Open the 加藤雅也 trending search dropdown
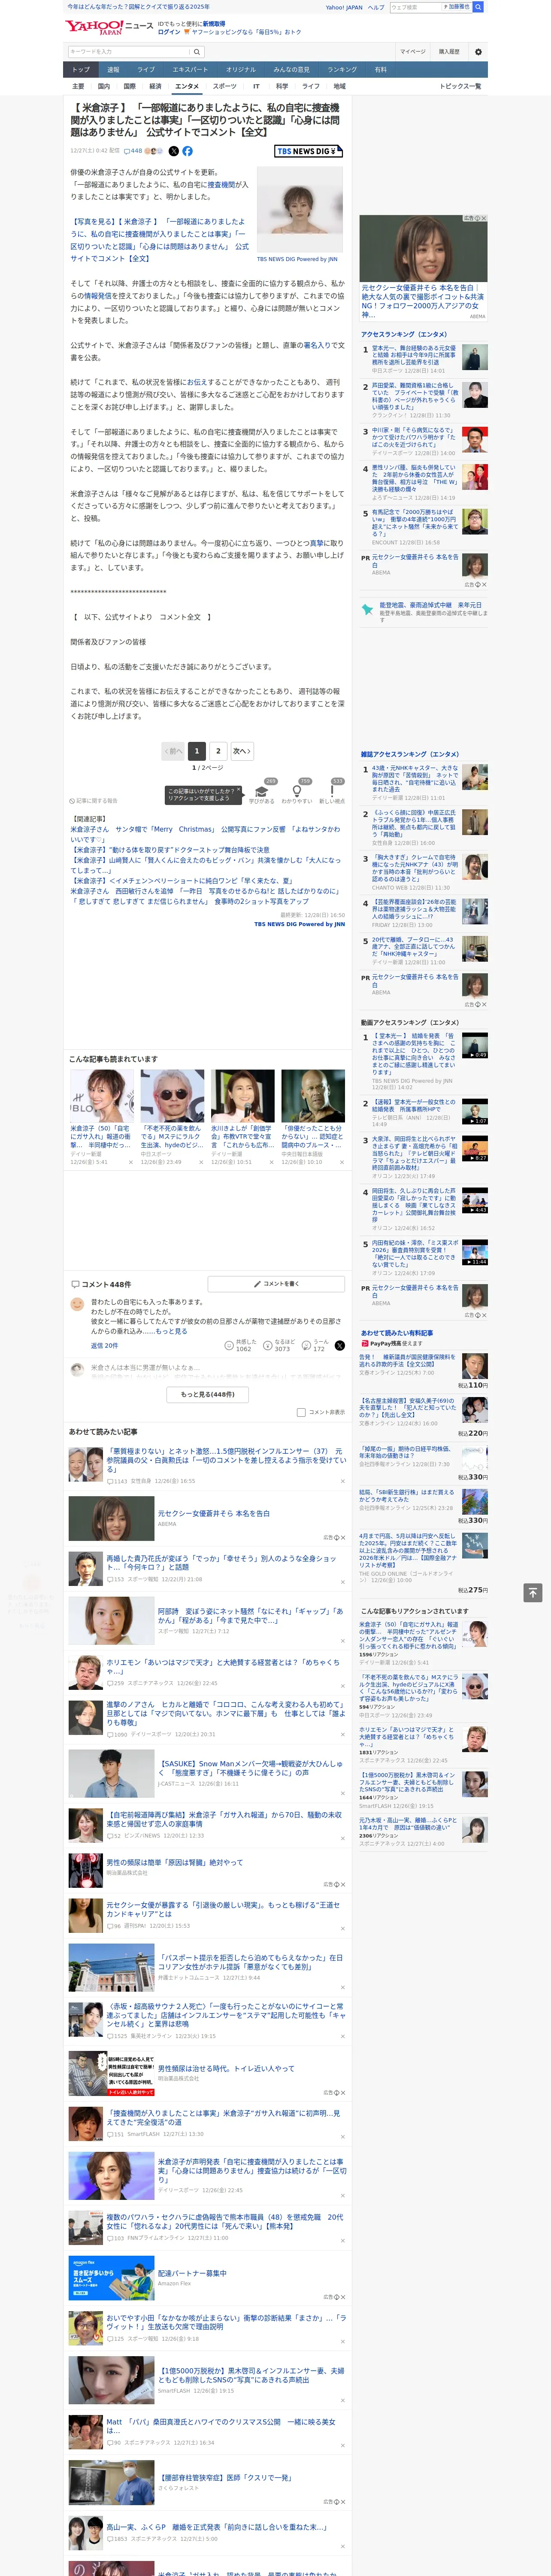The image size is (551, 2576). pyautogui.click(x=456, y=7)
